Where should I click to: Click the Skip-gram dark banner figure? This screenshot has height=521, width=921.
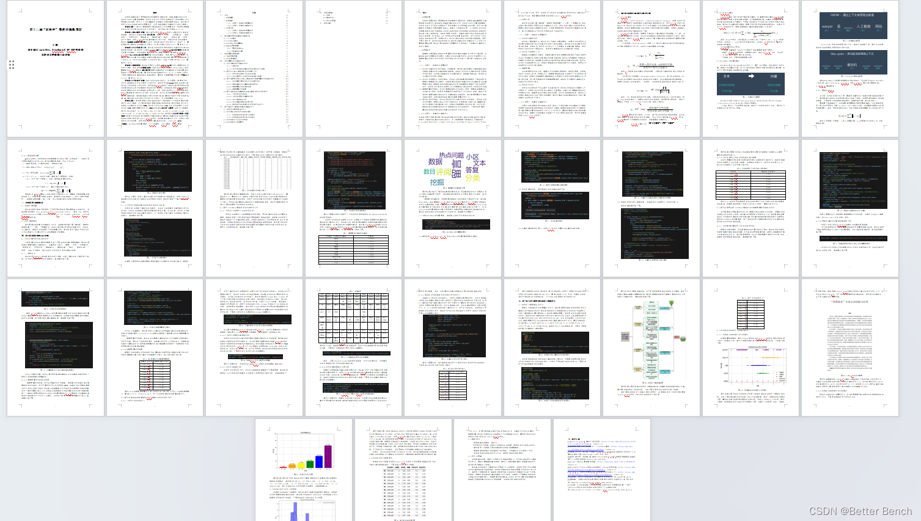(x=852, y=62)
